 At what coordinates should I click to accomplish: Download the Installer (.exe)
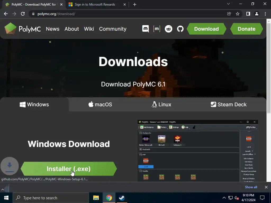[69, 169]
